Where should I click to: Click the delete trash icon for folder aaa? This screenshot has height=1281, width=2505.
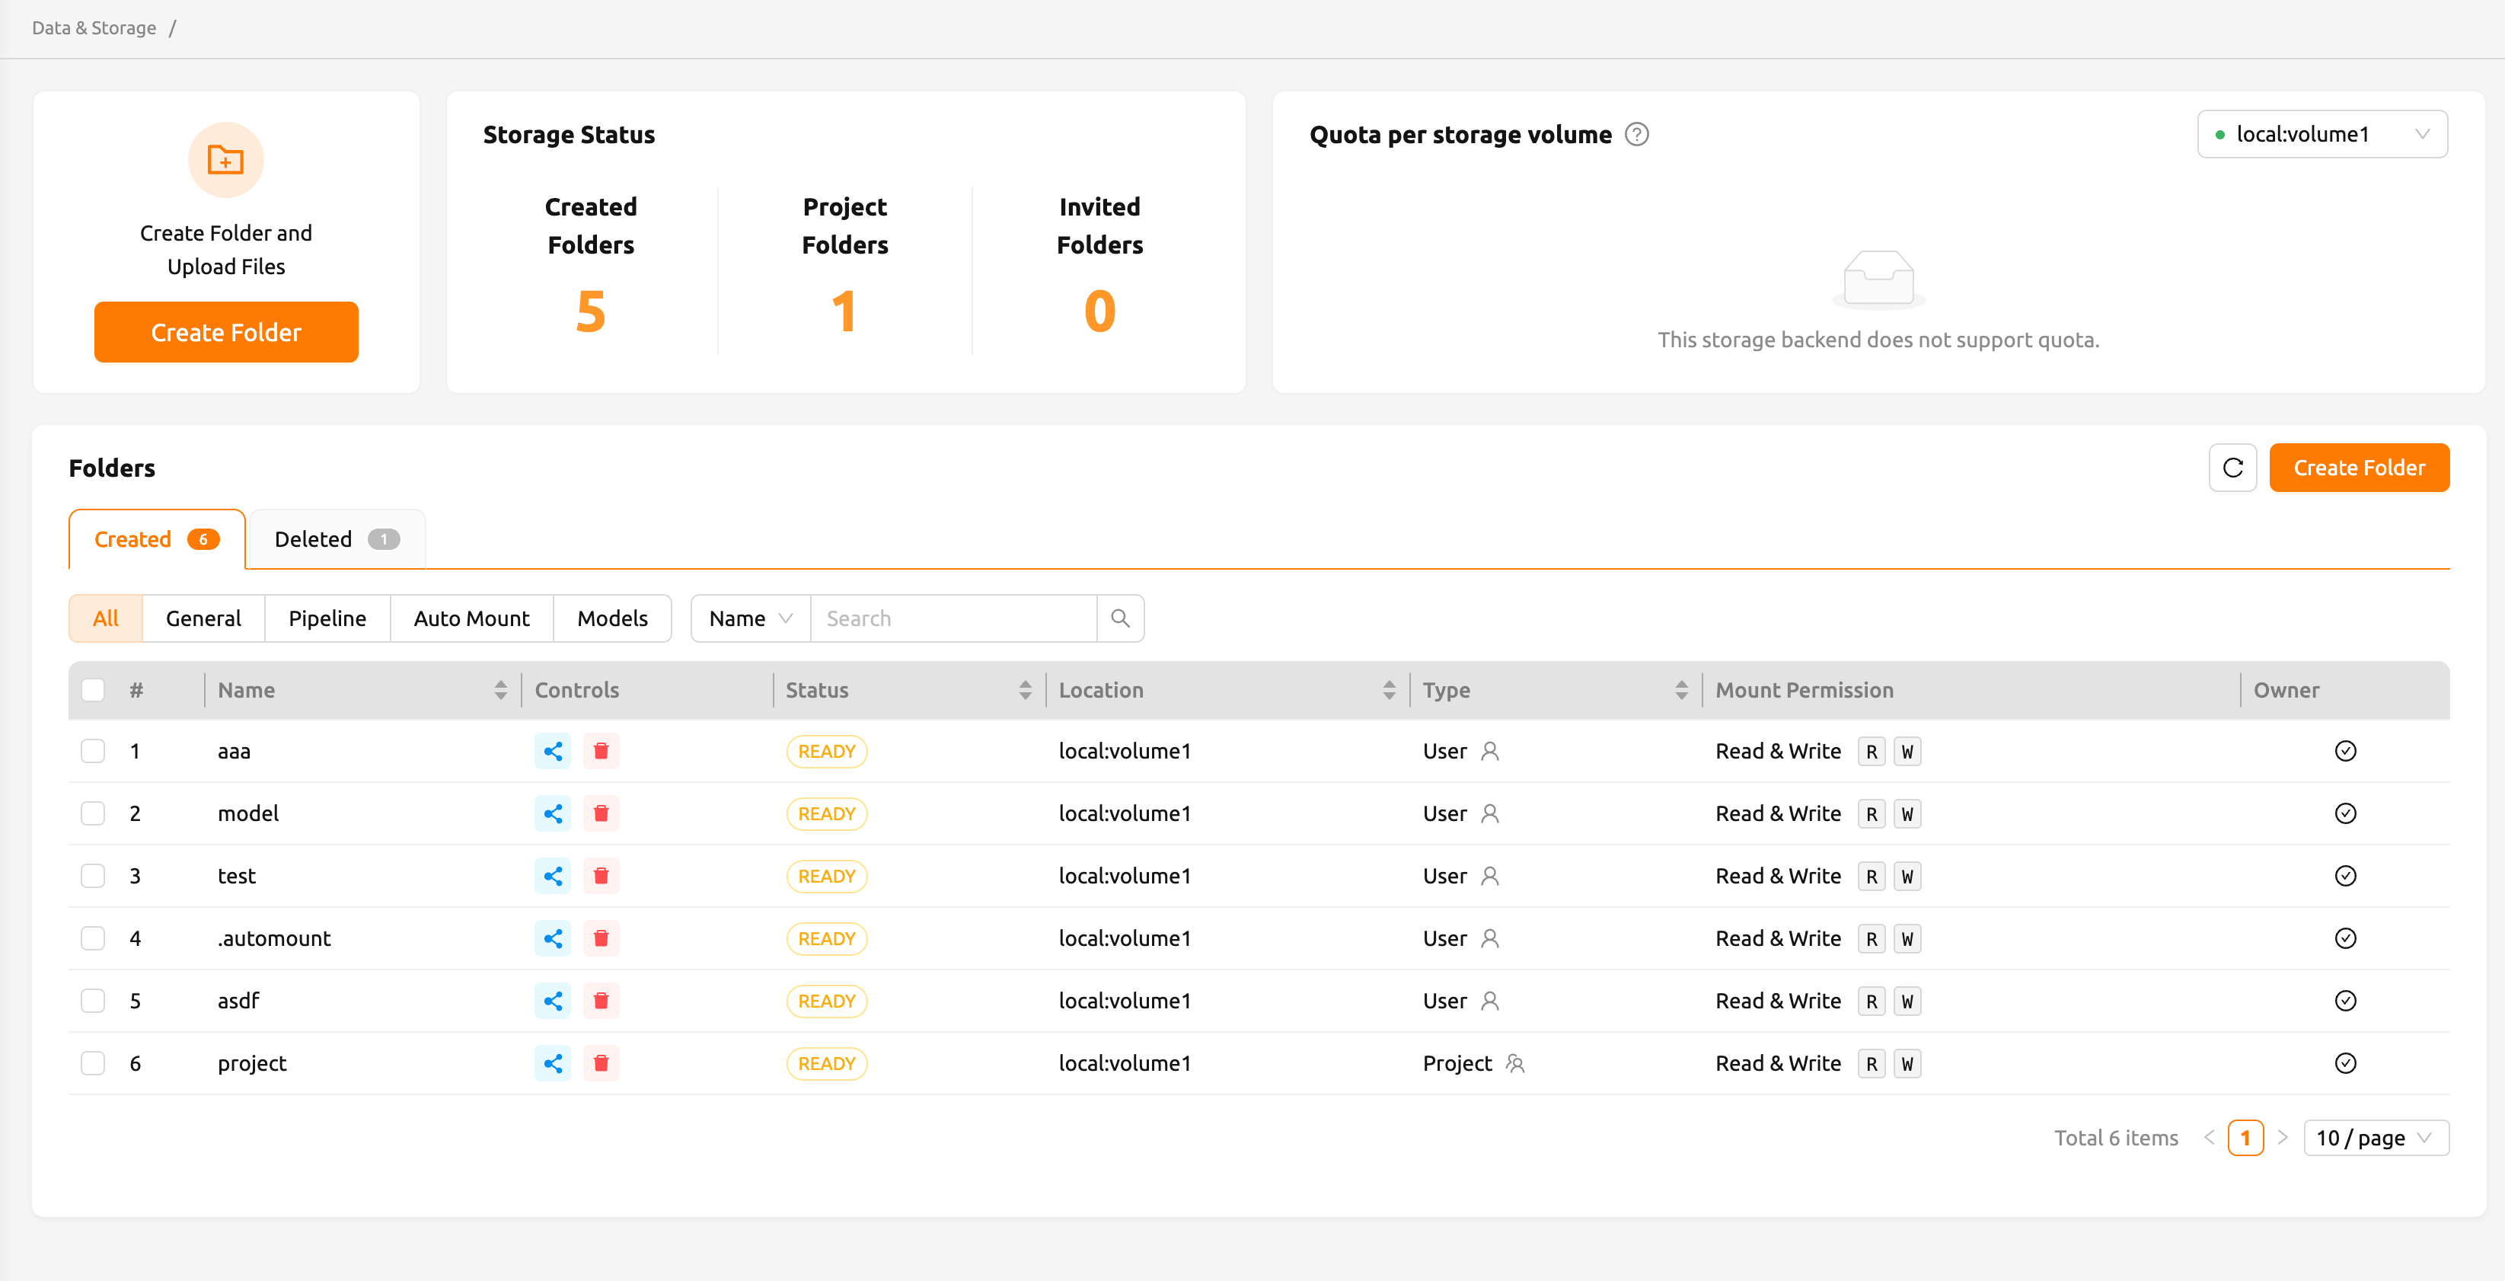pyautogui.click(x=601, y=751)
